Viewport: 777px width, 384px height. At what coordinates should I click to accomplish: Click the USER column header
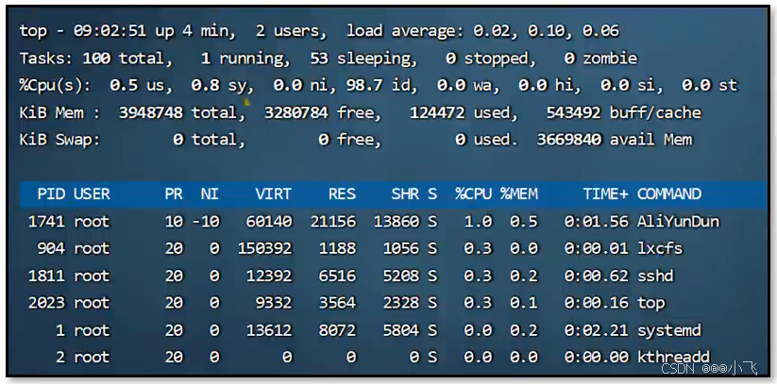pos(93,193)
